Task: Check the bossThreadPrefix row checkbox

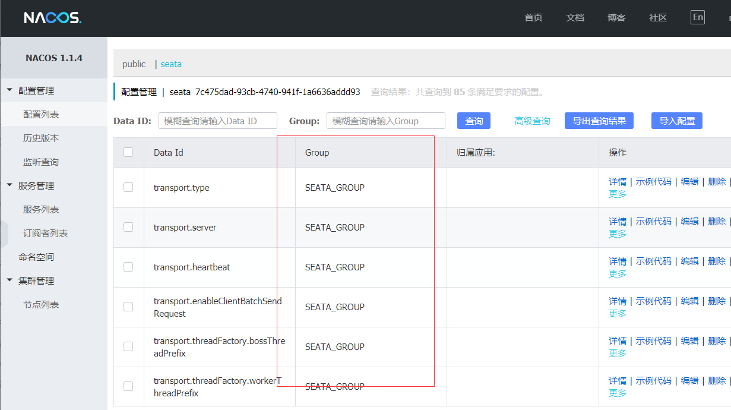Action: [128, 346]
